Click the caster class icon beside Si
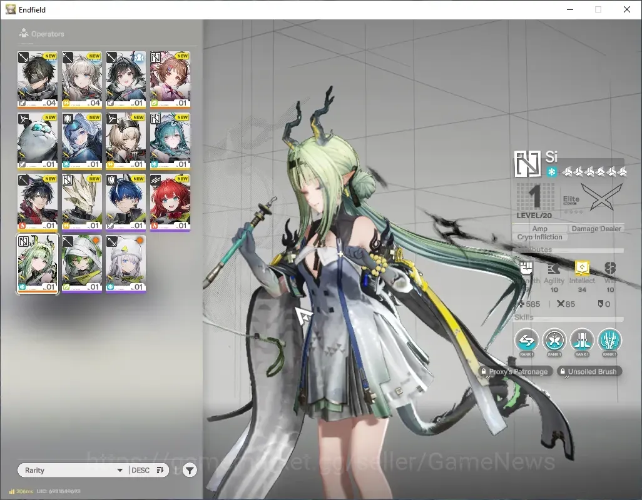This screenshot has height=500, width=642. pos(527,164)
